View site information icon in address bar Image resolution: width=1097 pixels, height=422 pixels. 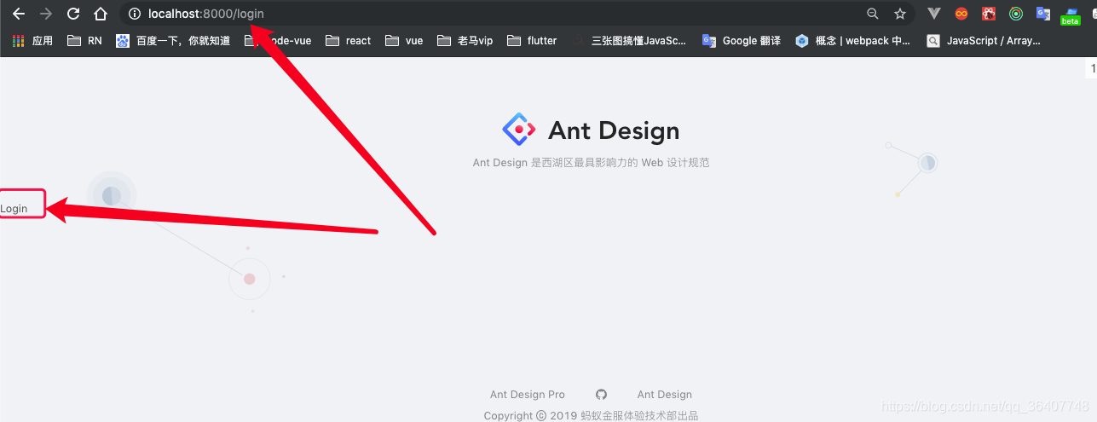(134, 14)
